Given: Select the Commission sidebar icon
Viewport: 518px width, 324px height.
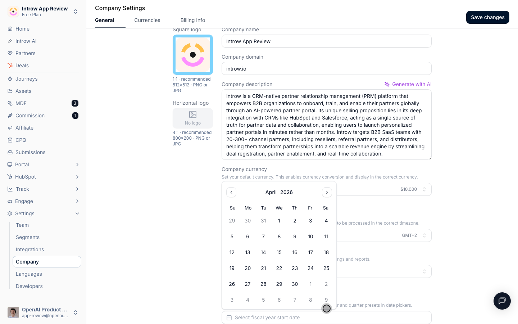Looking at the screenshot, I should pyautogui.click(x=10, y=116).
